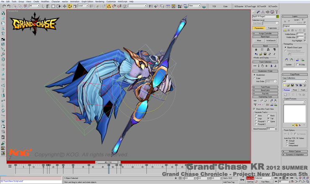Screen dimensions: 310x184
Task: Open the Motion command panel tab
Action: click(x=269, y=12)
